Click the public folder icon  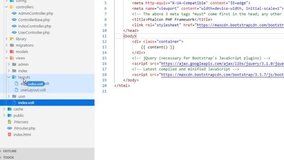point(10,116)
